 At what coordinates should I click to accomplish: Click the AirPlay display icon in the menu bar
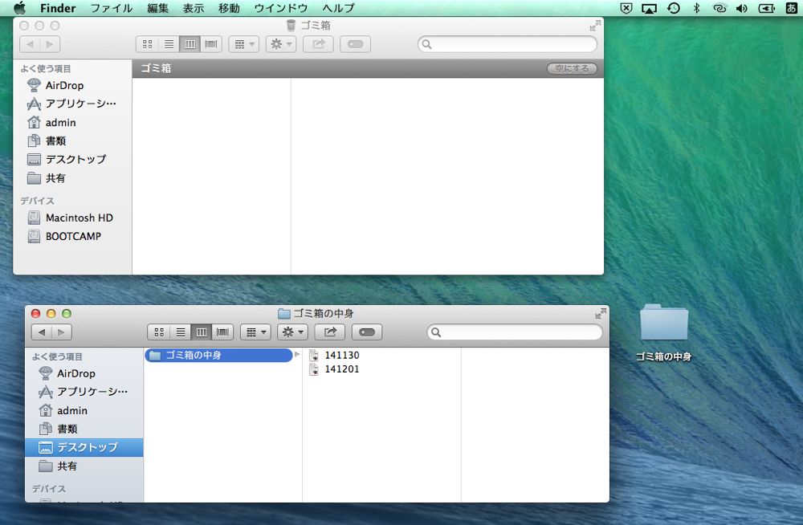point(649,8)
